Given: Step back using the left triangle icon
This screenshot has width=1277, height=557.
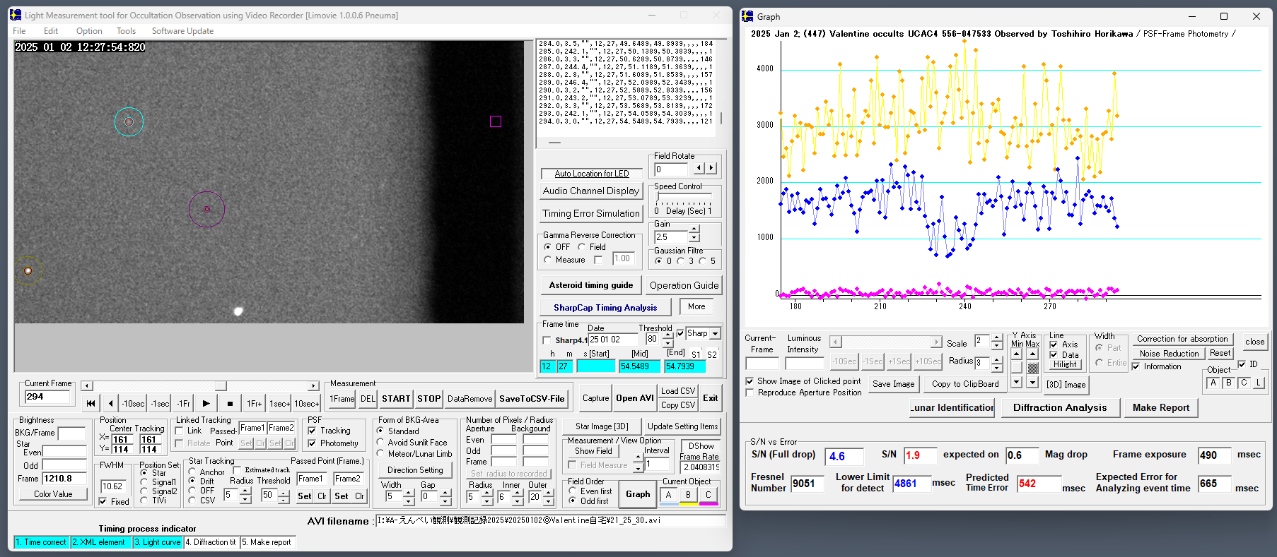Looking at the screenshot, I should click(x=110, y=404).
